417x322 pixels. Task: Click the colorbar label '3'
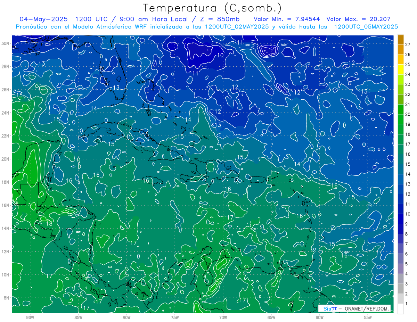pos(407,284)
